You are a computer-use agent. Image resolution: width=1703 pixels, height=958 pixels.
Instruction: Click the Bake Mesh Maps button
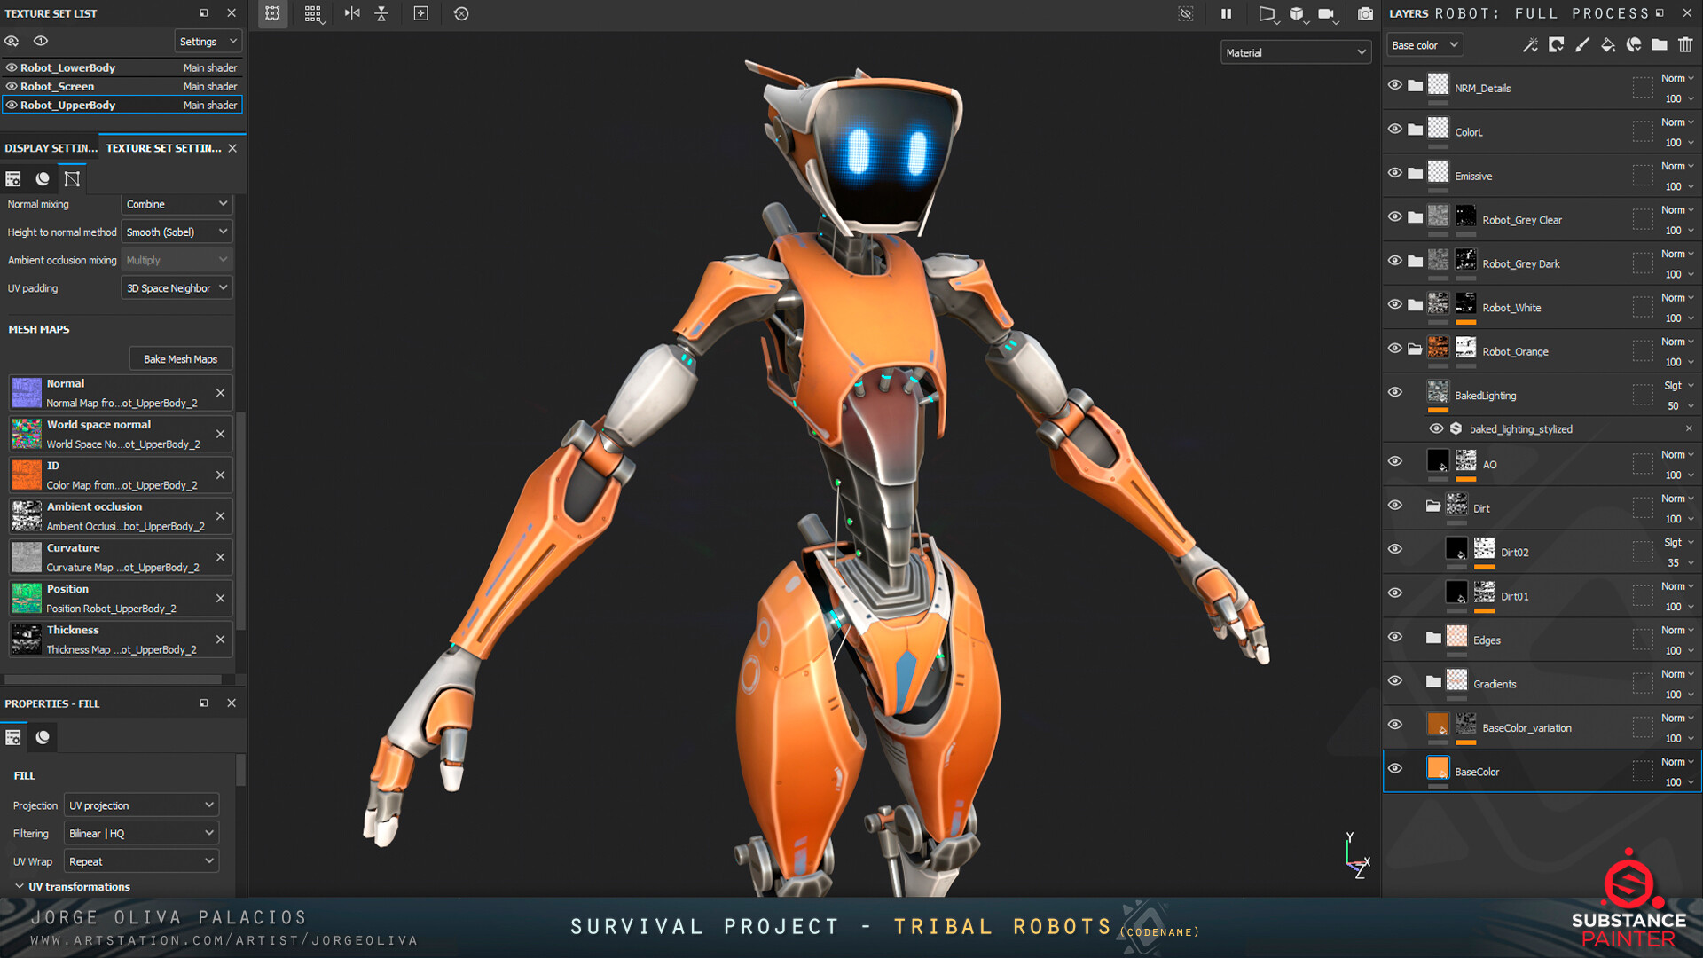(180, 358)
